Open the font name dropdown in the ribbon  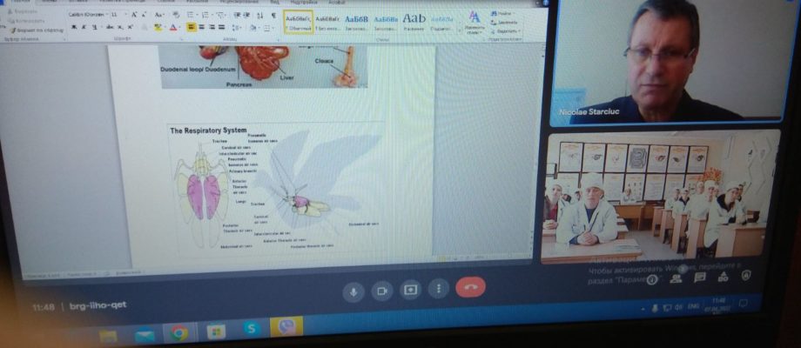point(89,14)
